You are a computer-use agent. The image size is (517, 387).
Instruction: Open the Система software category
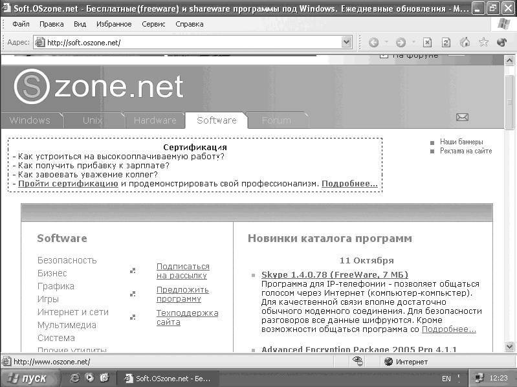tap(56, 338)
